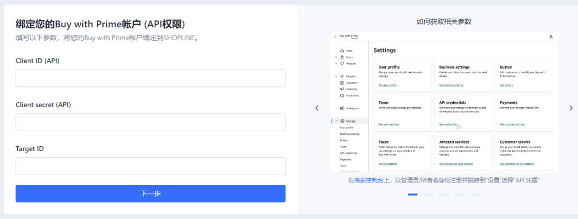Advance the guide with the right chevron
The image size is (578, 219).
571,108
